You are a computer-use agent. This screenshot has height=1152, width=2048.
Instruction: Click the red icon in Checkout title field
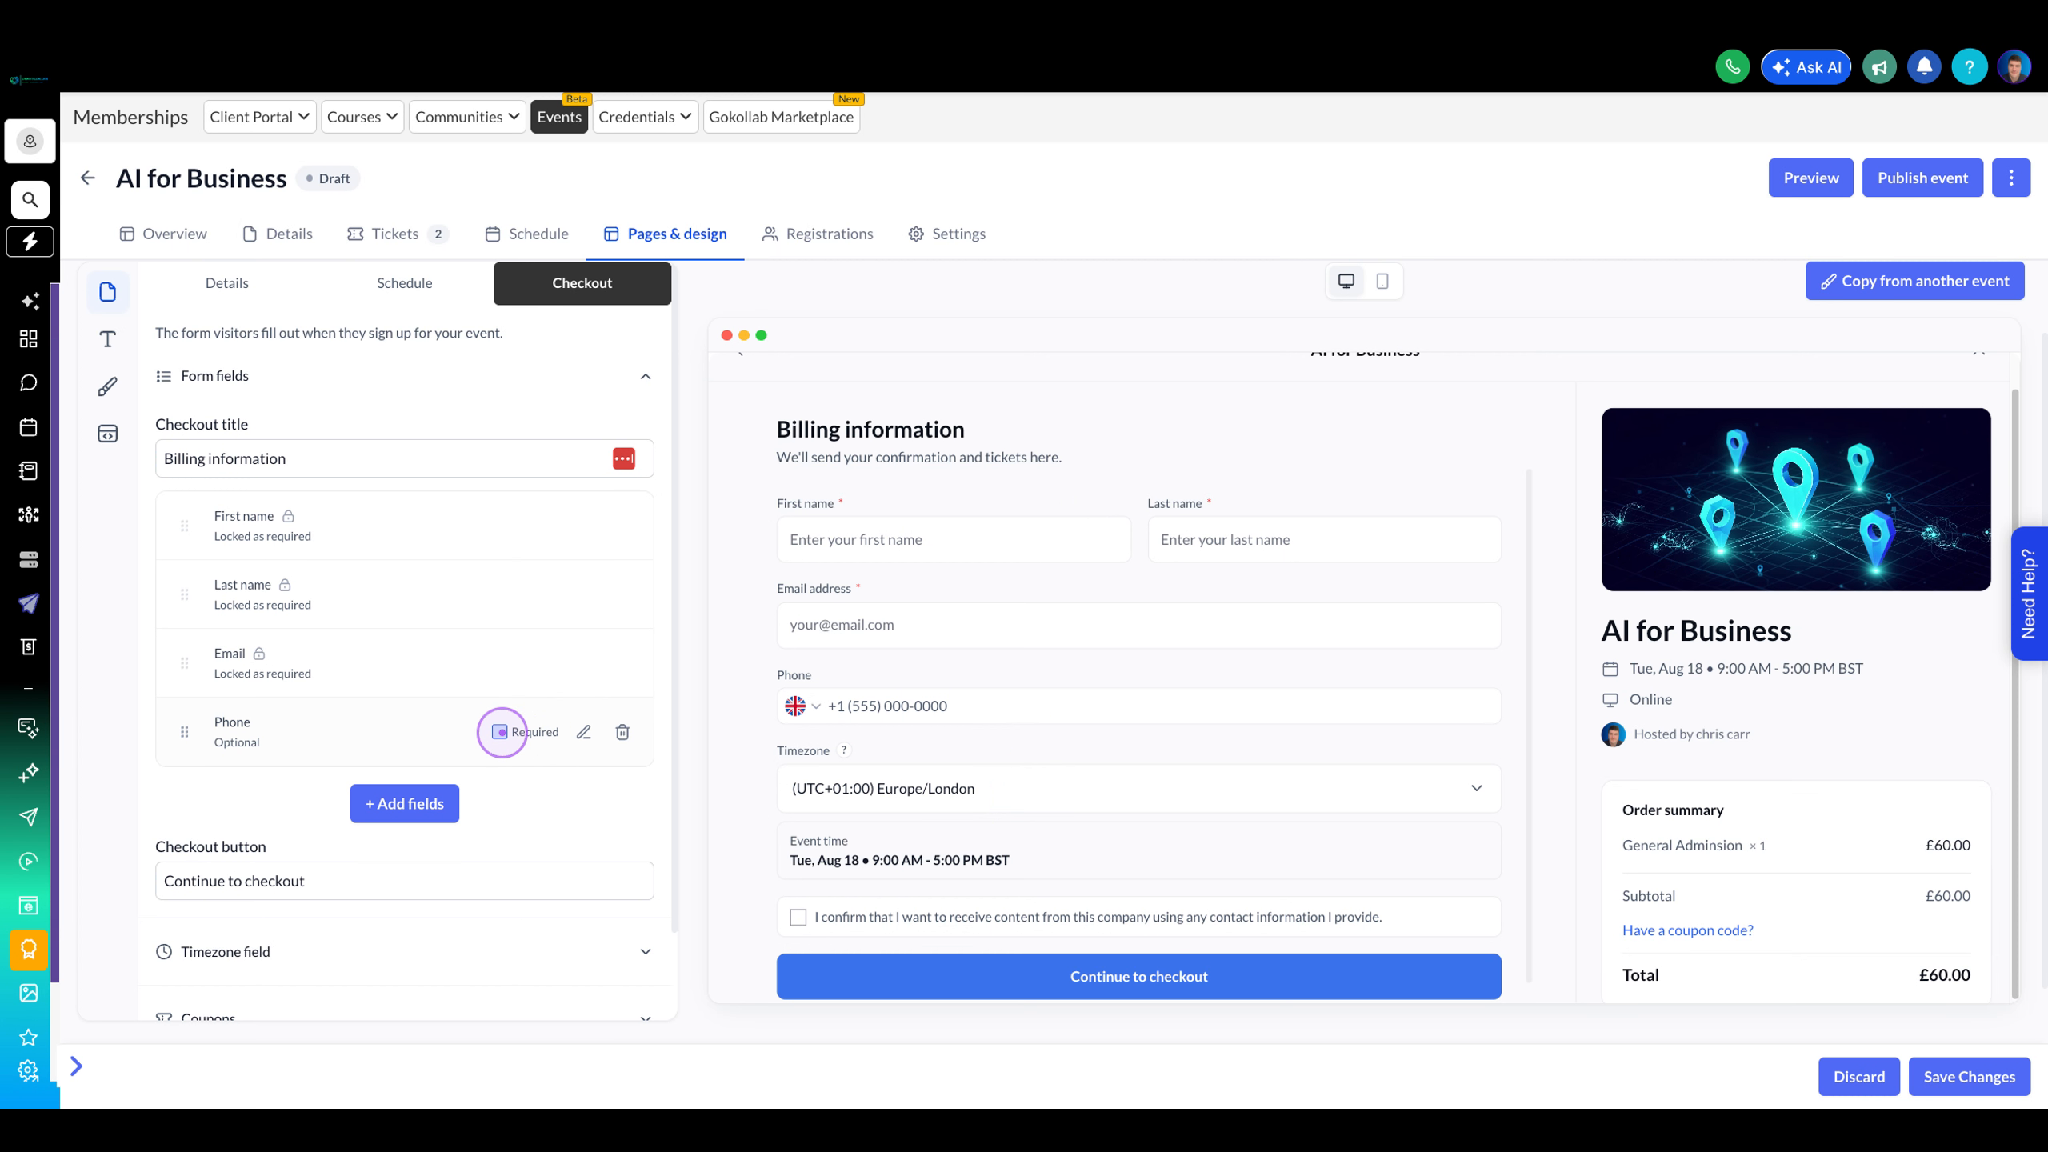tap(624, 459)
